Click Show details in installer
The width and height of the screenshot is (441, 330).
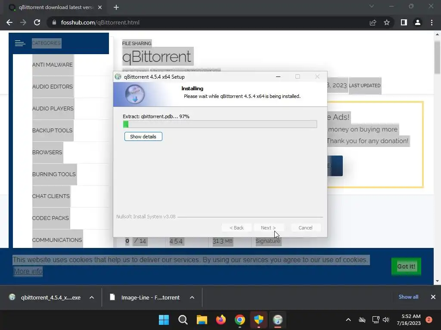[x=143, y=137]
